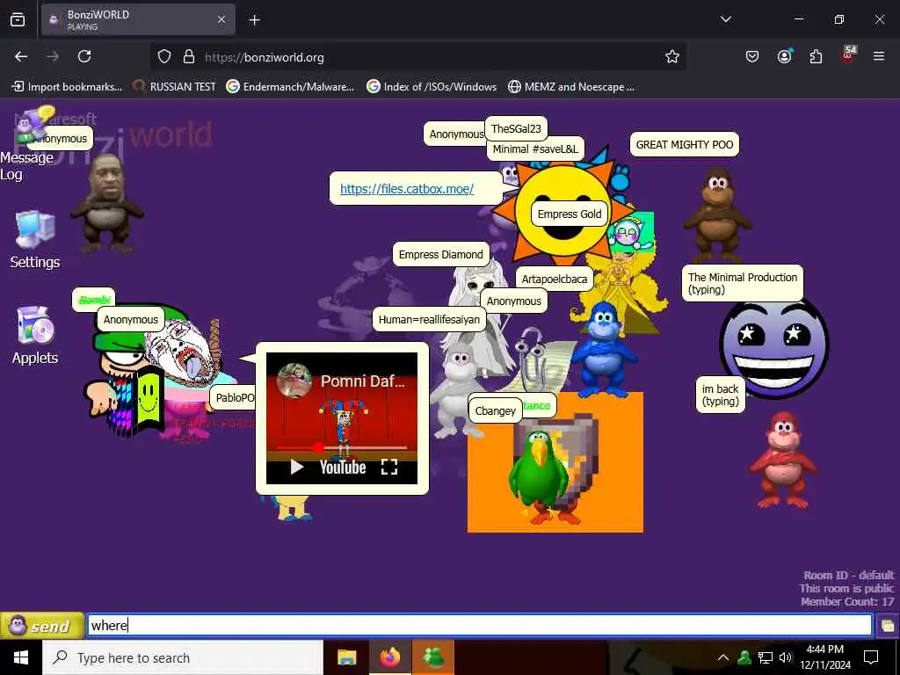Open Endermanch/Malware bookmark

point(290,87)
